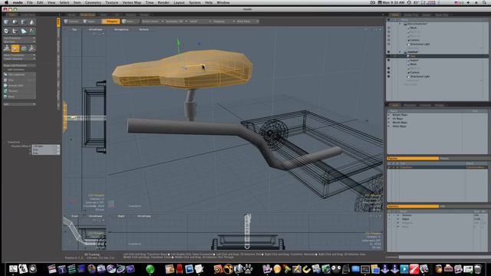The width and height of the screenshot is (491, 276).
Task: Switch to Vertices selection mode
Action: [x=72, y=21]
